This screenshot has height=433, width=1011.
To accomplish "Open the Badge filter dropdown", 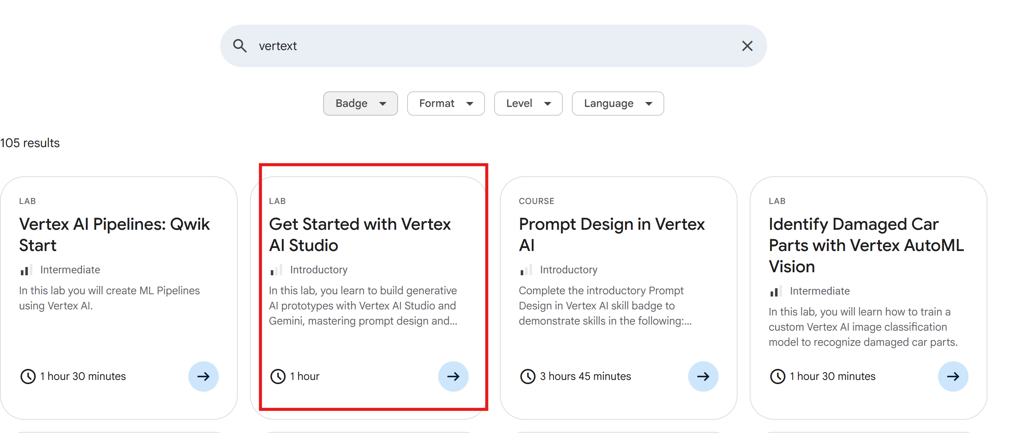I will tap(360, 104).
